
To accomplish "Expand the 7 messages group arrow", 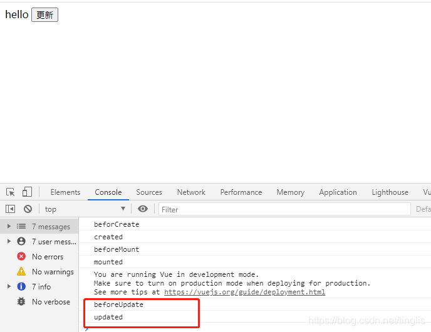I will tap(9, 226).
